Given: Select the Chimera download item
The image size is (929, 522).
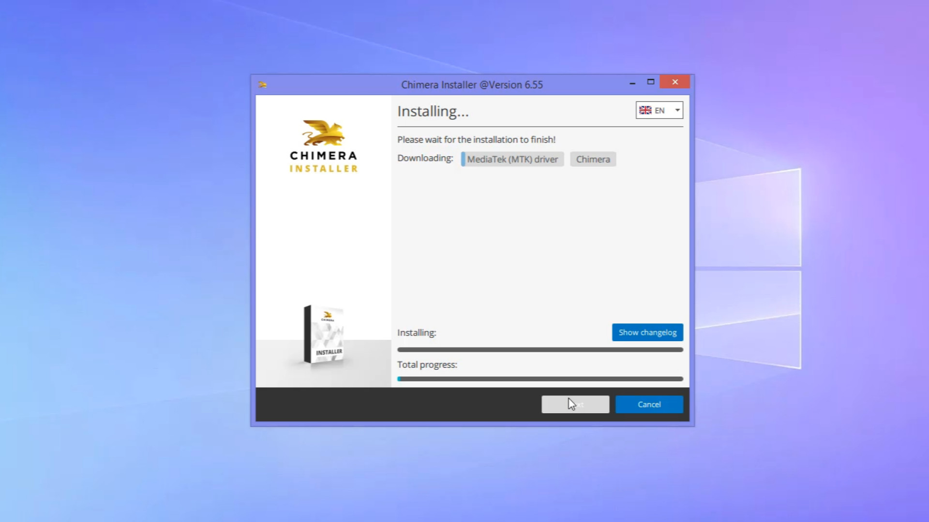Looking at the screenshot, I should click(x=593, y=159).
